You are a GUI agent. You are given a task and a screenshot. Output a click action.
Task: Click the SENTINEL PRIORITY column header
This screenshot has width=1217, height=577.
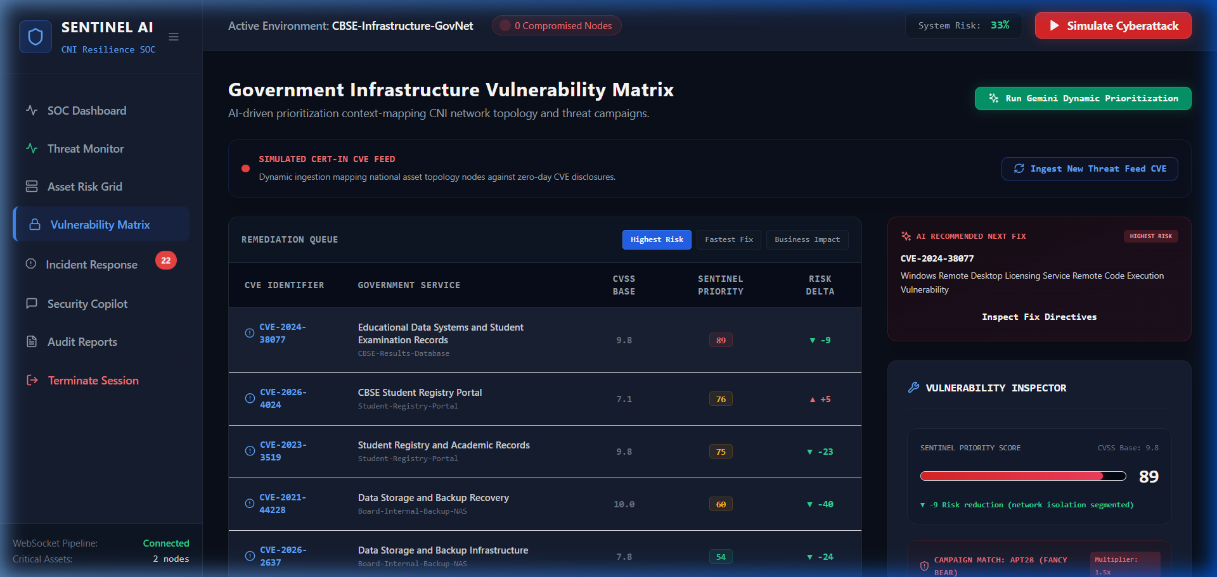coord(721,285)
